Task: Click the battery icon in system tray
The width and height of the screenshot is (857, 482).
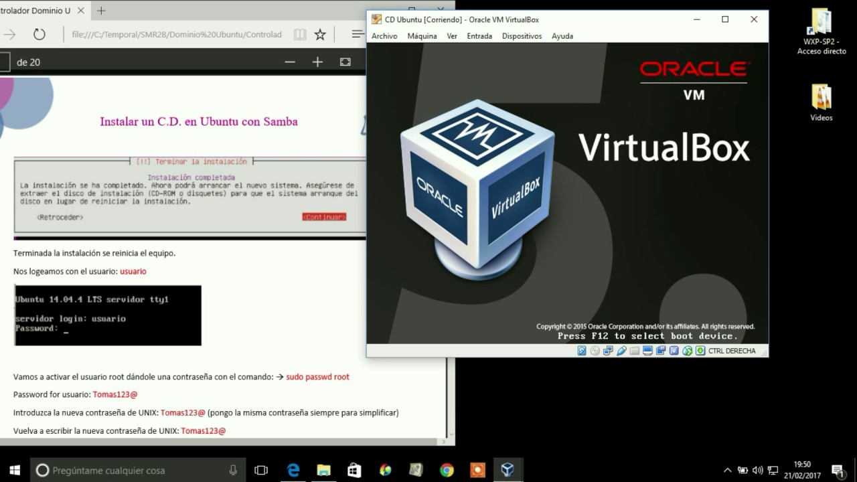Action: pyautogui.click(x=743, y=470)
